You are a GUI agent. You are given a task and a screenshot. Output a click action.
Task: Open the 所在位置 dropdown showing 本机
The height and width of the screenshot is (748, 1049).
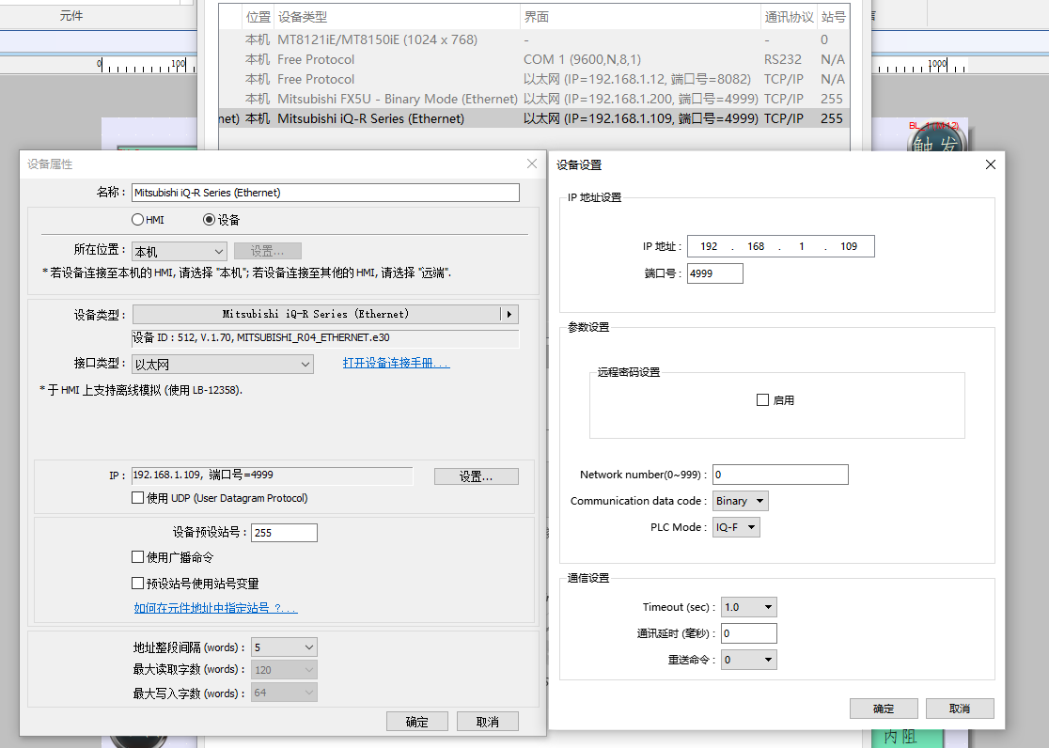click(180, 251)
